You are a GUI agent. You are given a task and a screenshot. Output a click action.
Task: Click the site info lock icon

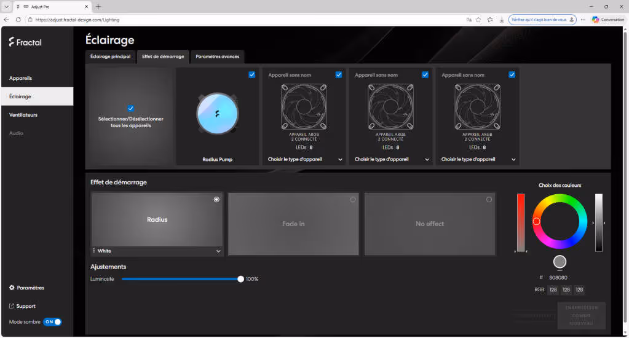point(30,19)
